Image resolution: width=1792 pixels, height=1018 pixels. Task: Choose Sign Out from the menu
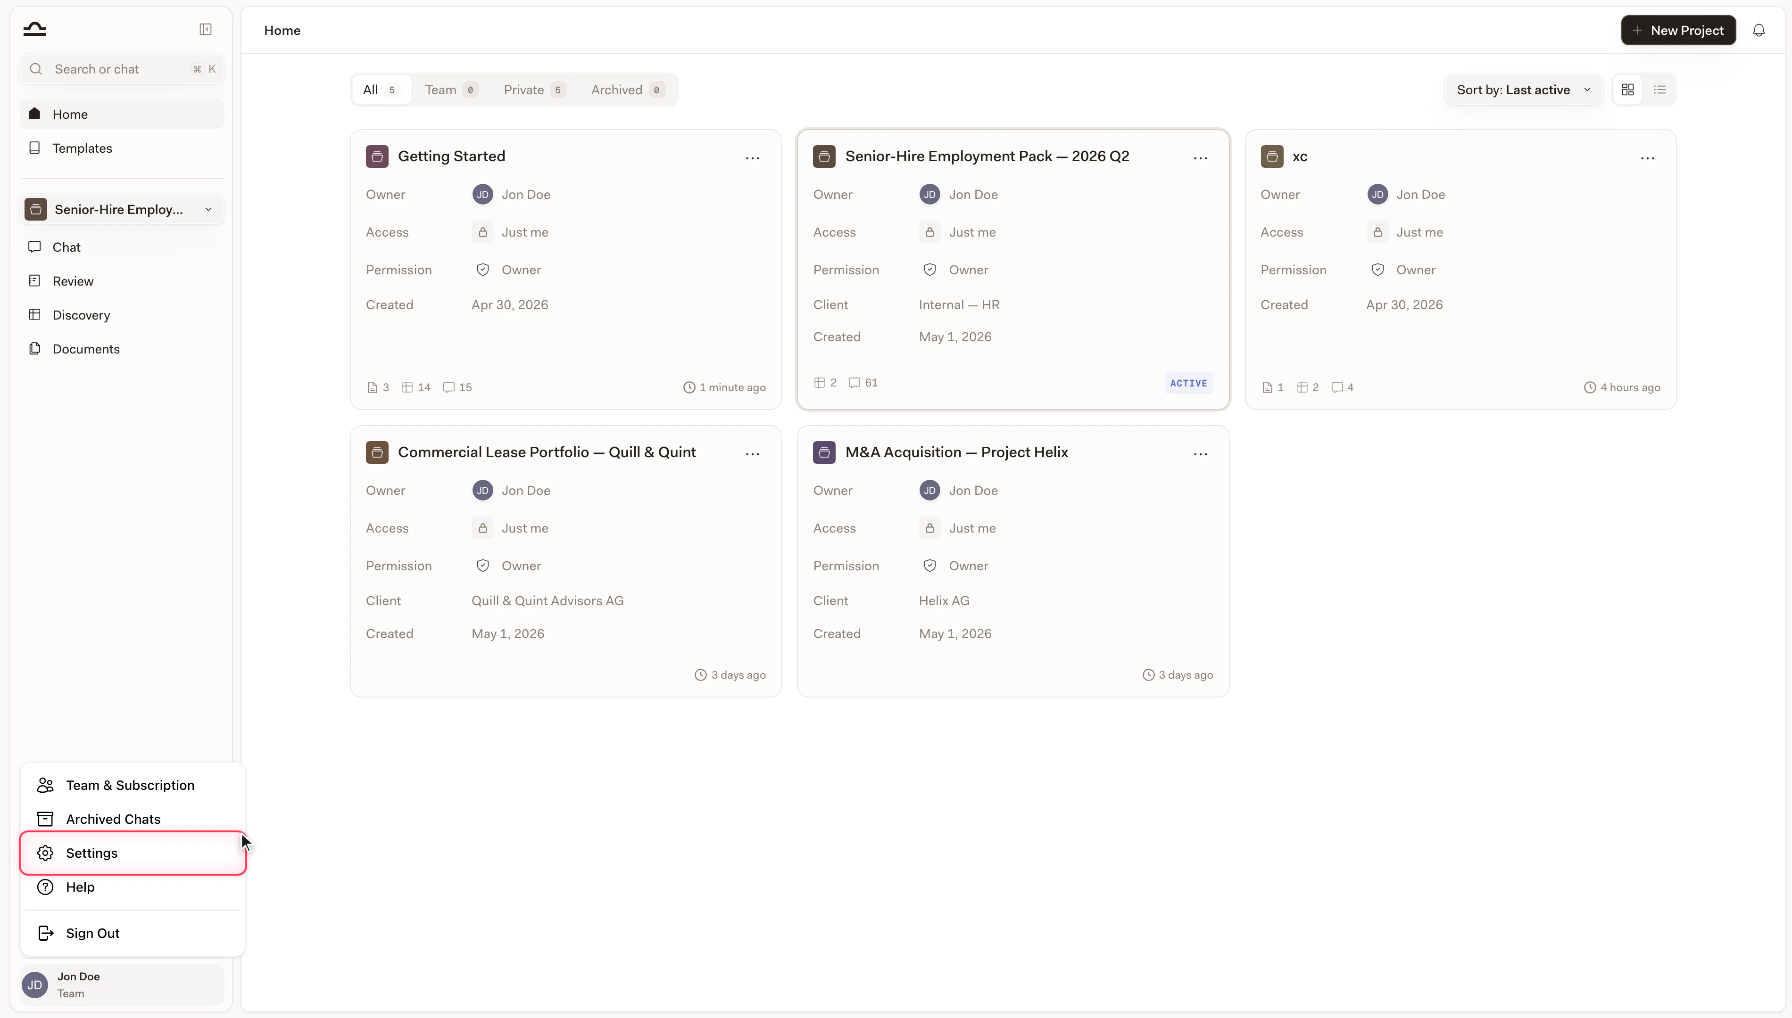[133, 933]
